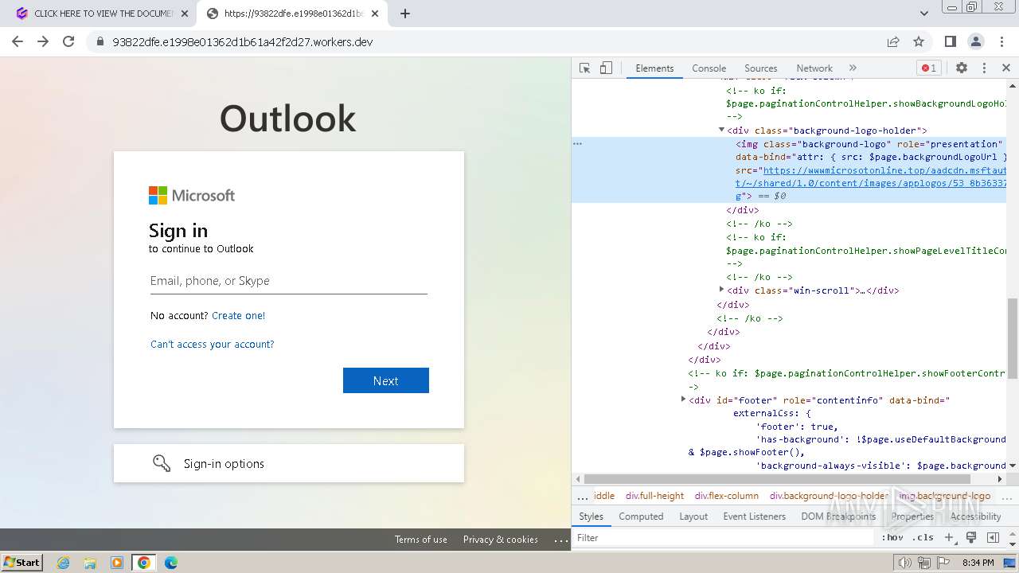The image size is (1019, 573).
Task: Open the error count badge
Action: 928,68
